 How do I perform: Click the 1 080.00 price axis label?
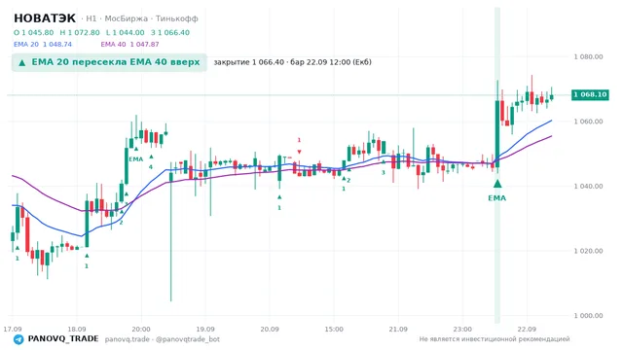coord(588,56)
